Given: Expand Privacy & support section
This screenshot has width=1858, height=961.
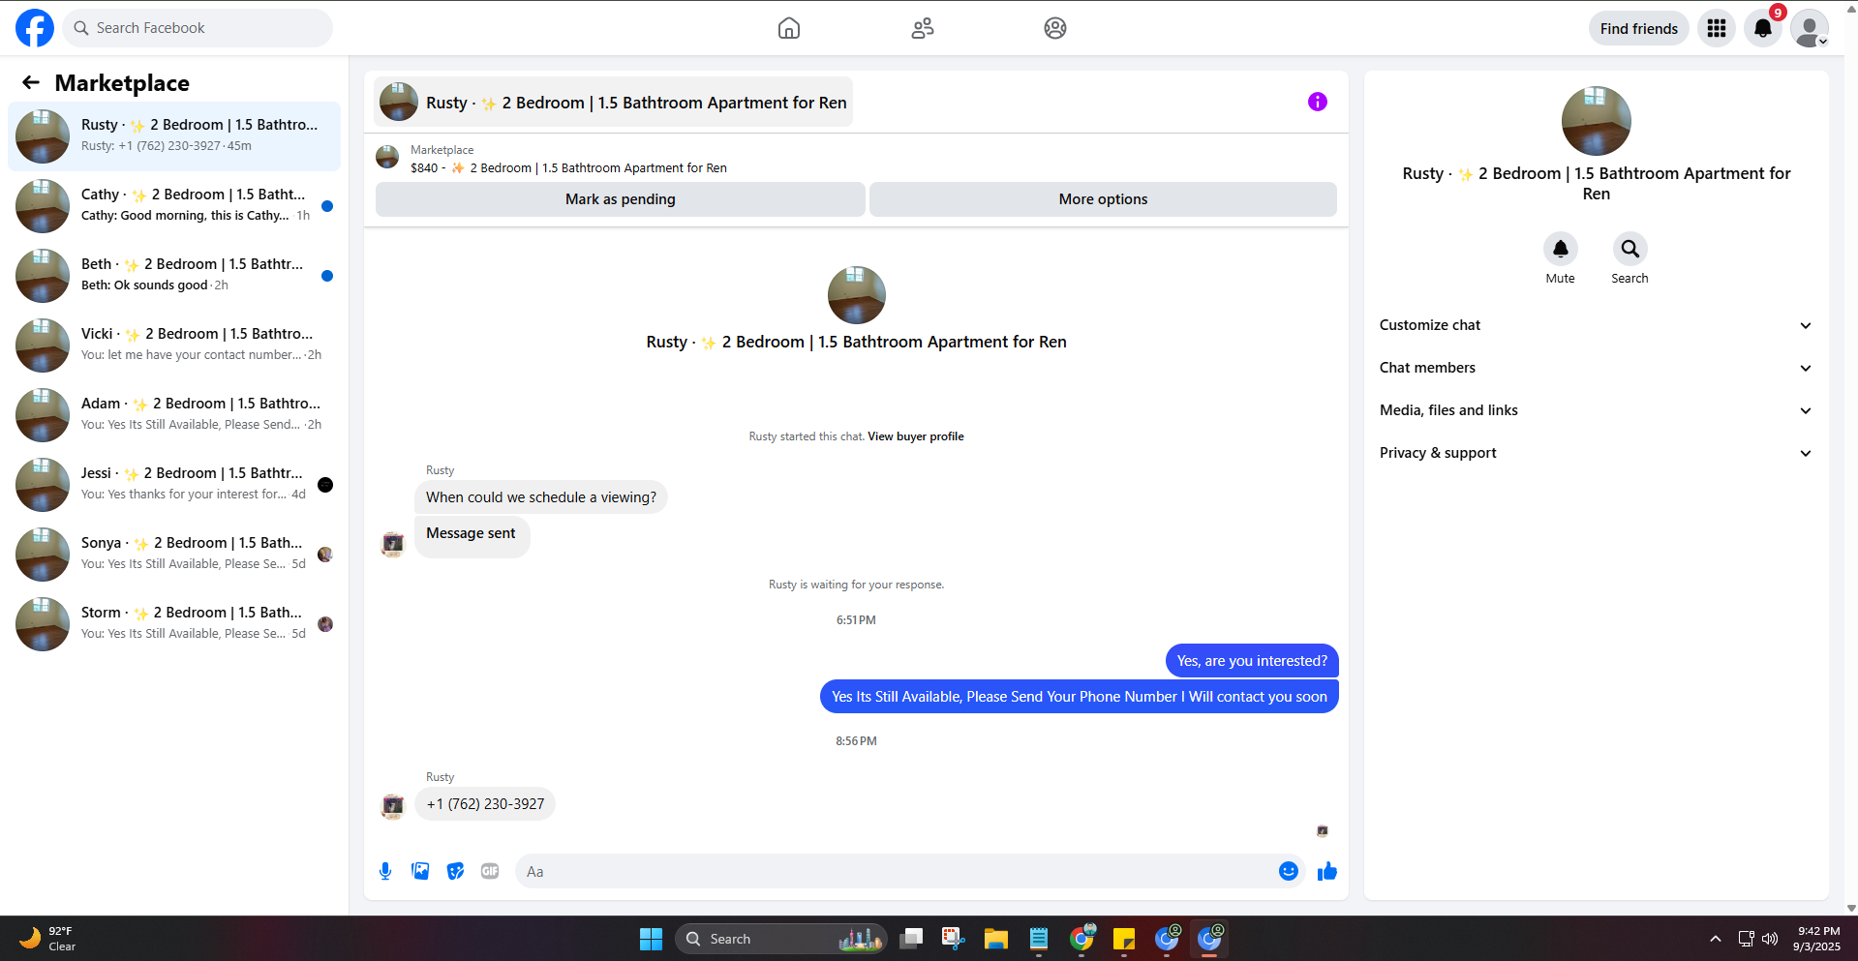Looking at the screenshot, I should click(1596, 453).
